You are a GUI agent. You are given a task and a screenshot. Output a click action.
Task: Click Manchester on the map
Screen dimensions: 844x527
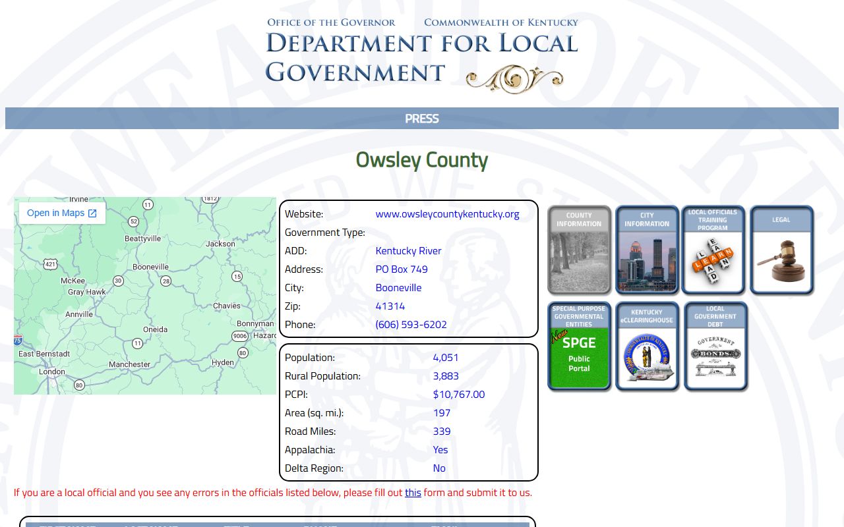coord(129,364)
